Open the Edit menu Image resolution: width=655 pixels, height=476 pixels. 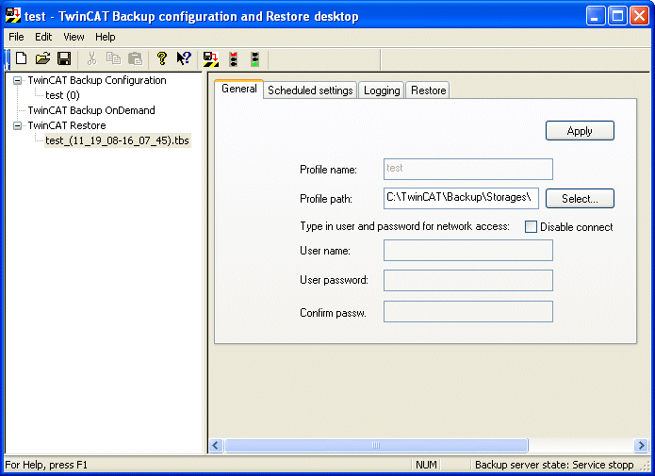43,37
